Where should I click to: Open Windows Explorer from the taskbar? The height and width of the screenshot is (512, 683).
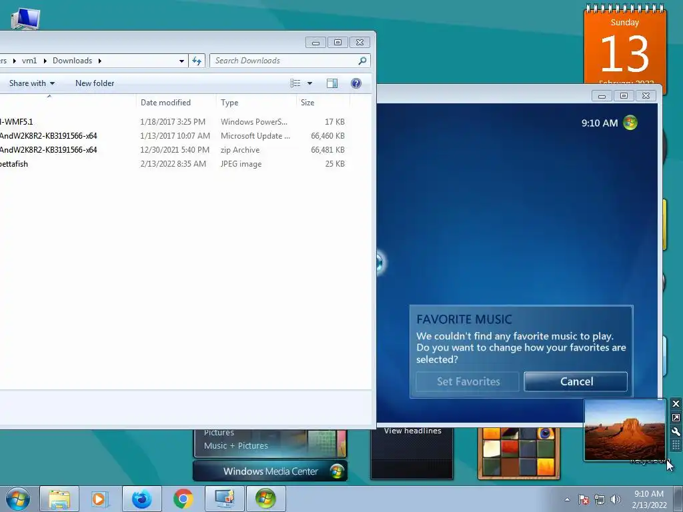click(59, 499)
